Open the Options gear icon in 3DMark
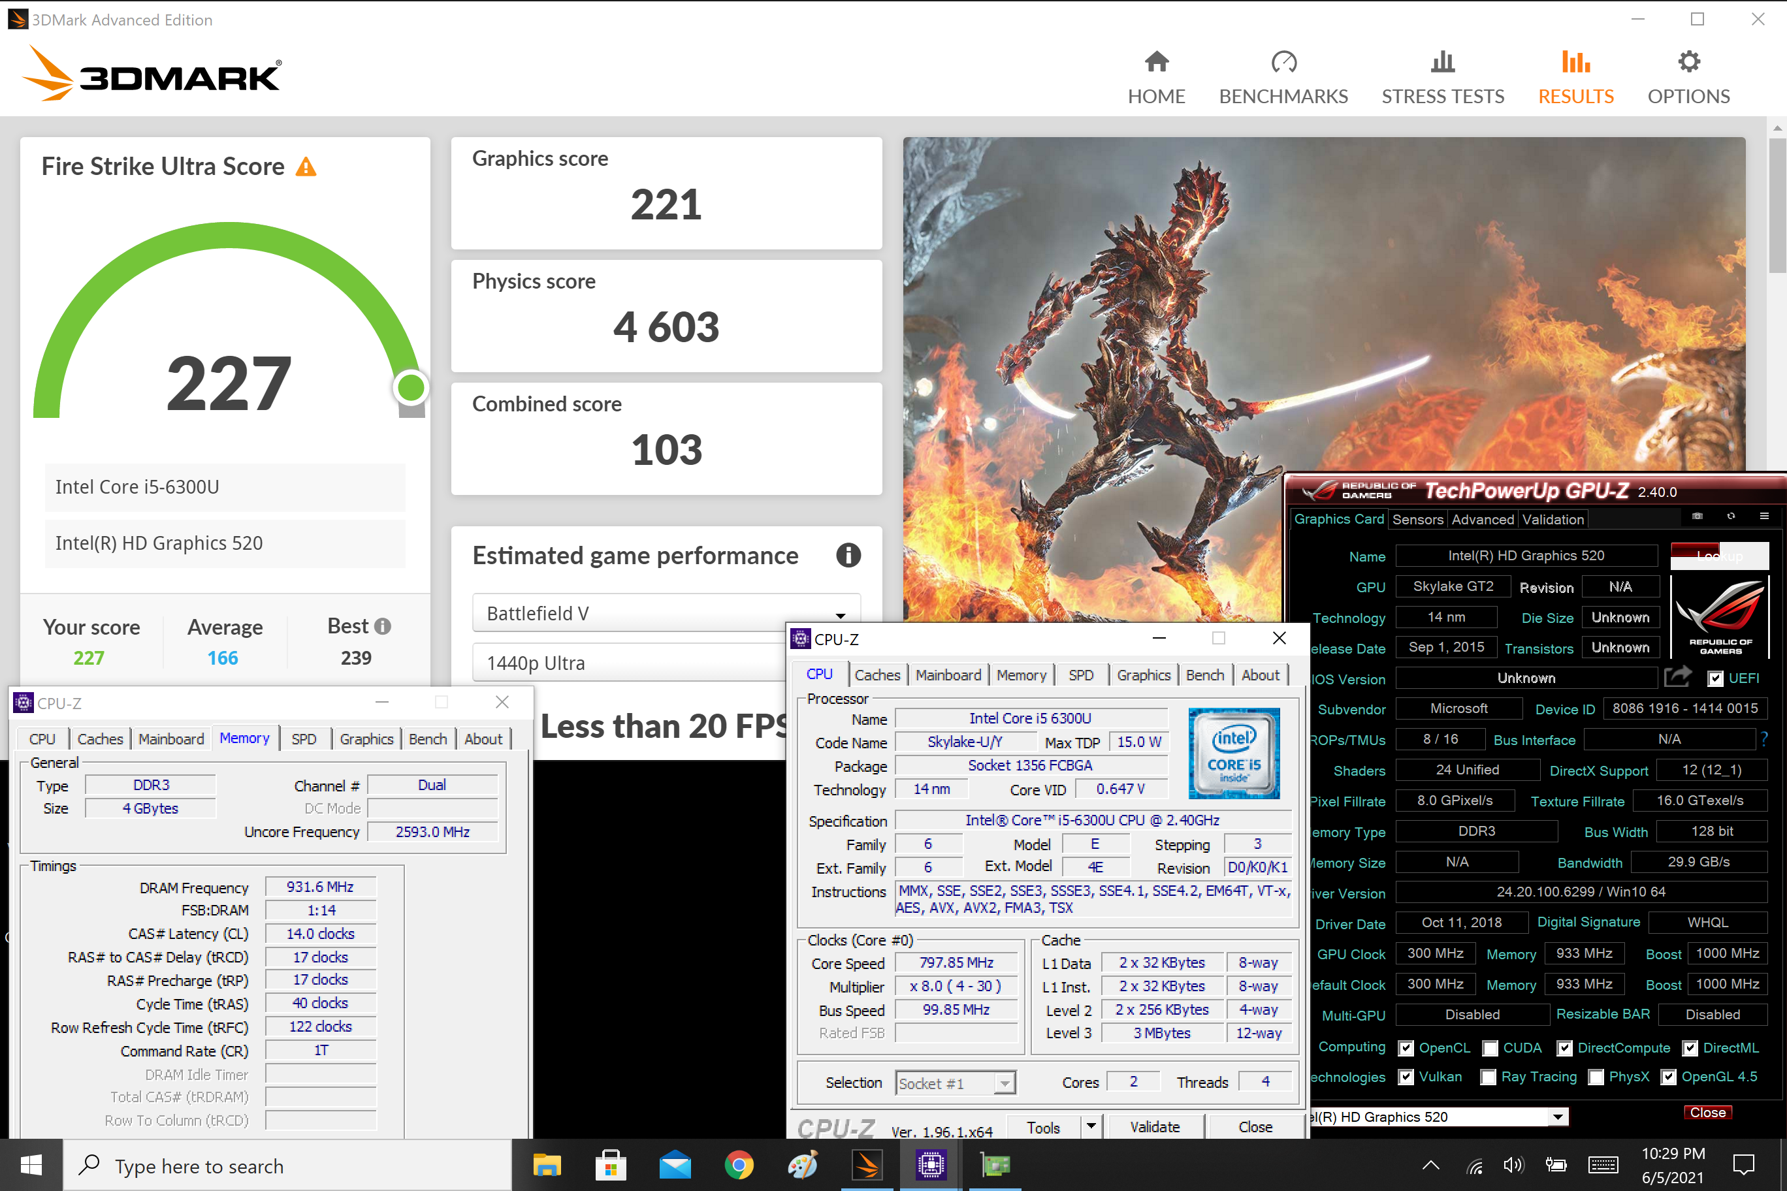 [x=1688, y=61]
